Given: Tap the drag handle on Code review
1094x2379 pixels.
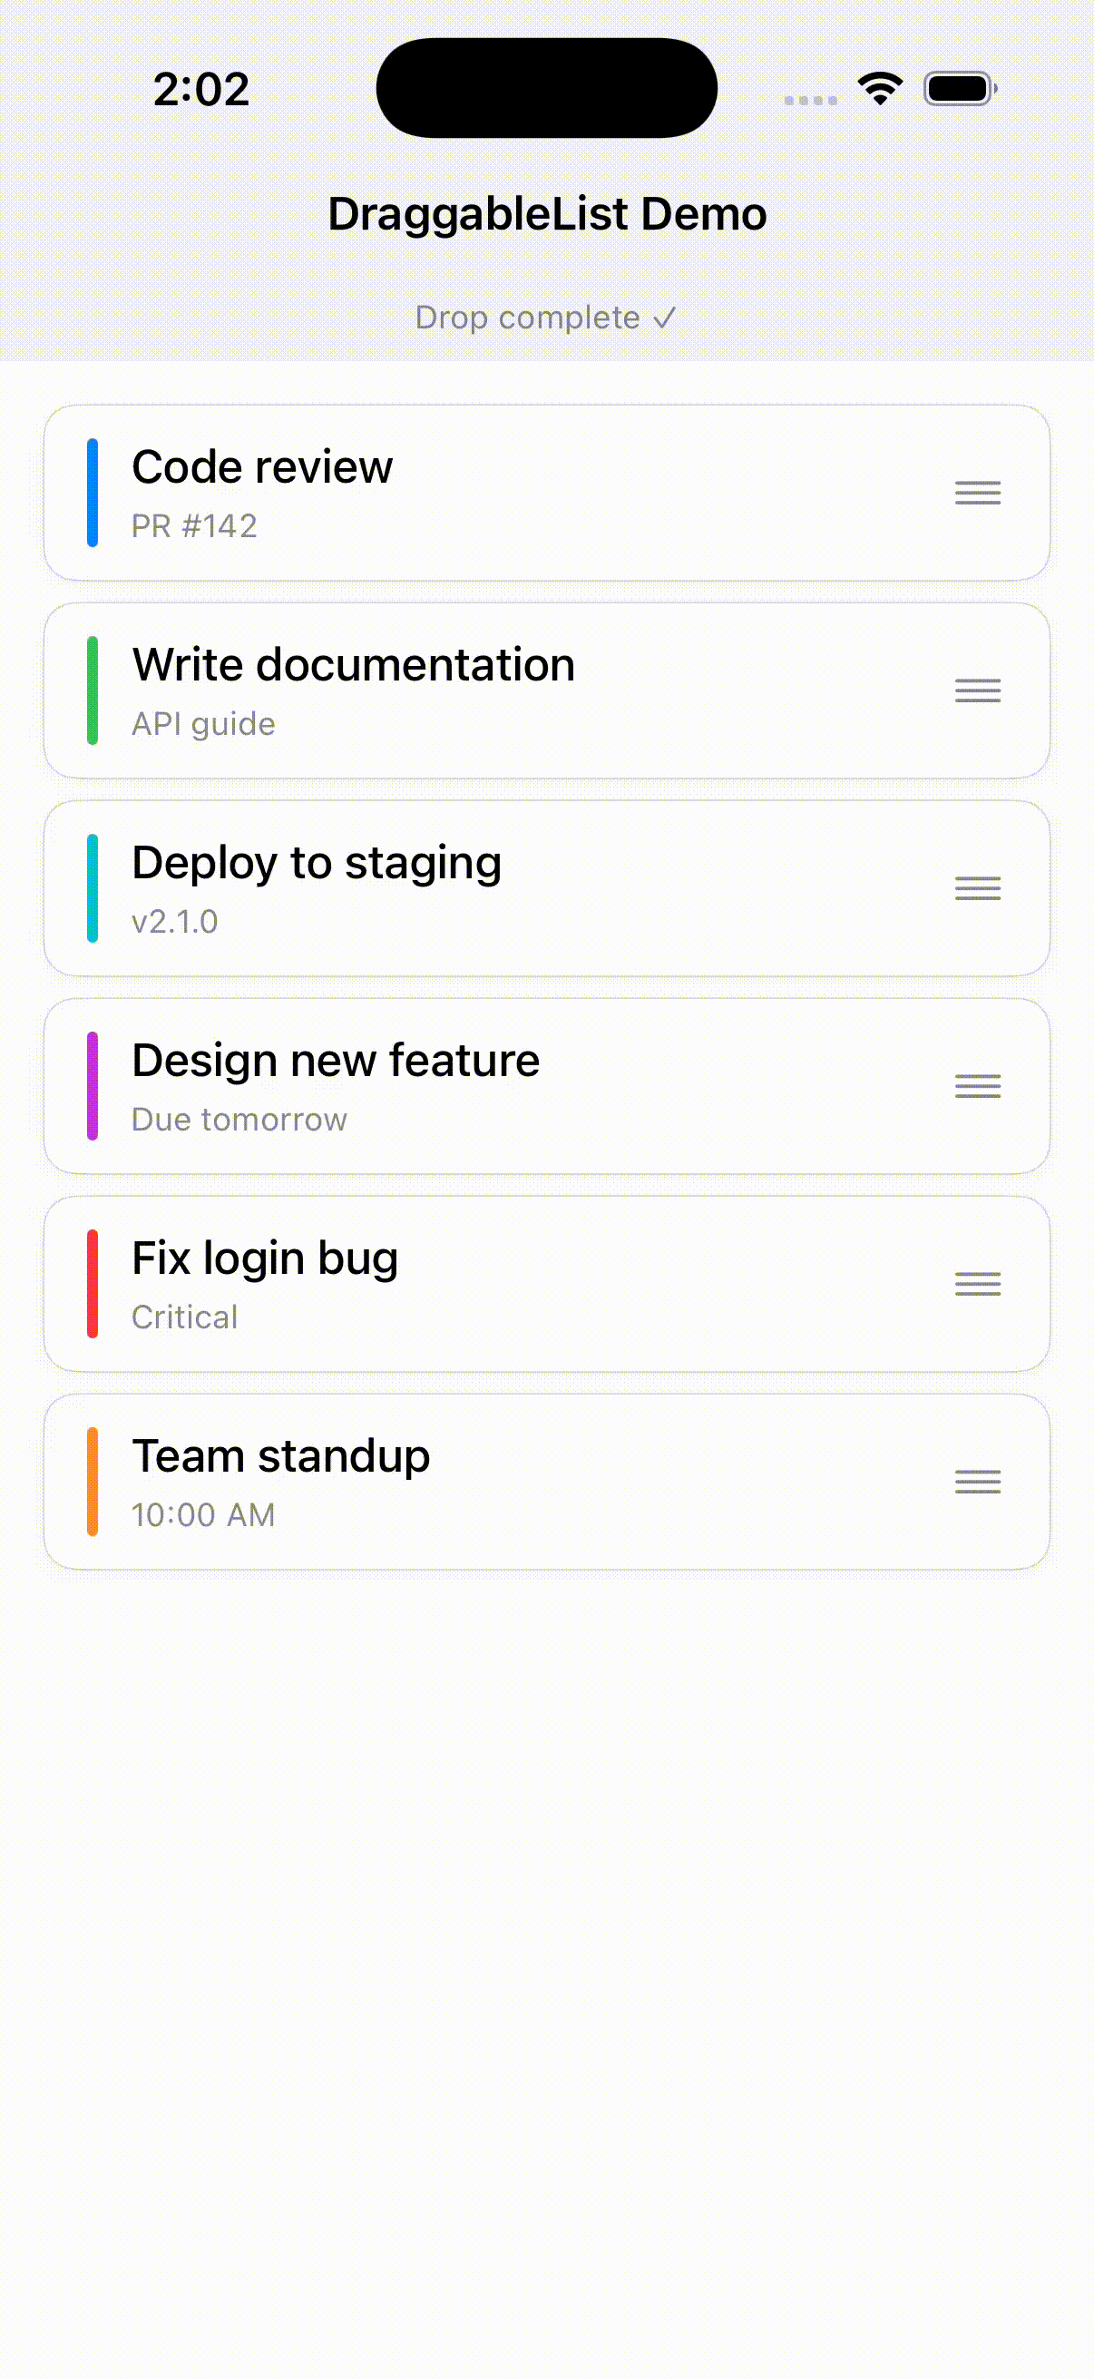Looking at the screenshot, I should click(x=978, y=494).
